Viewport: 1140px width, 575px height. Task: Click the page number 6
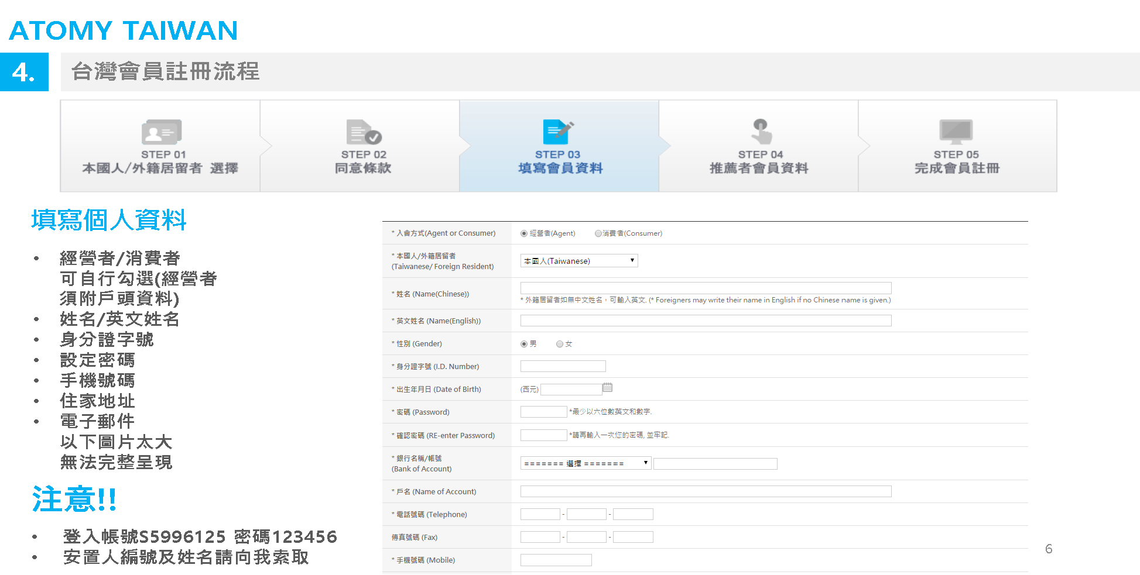(1049, 549)
